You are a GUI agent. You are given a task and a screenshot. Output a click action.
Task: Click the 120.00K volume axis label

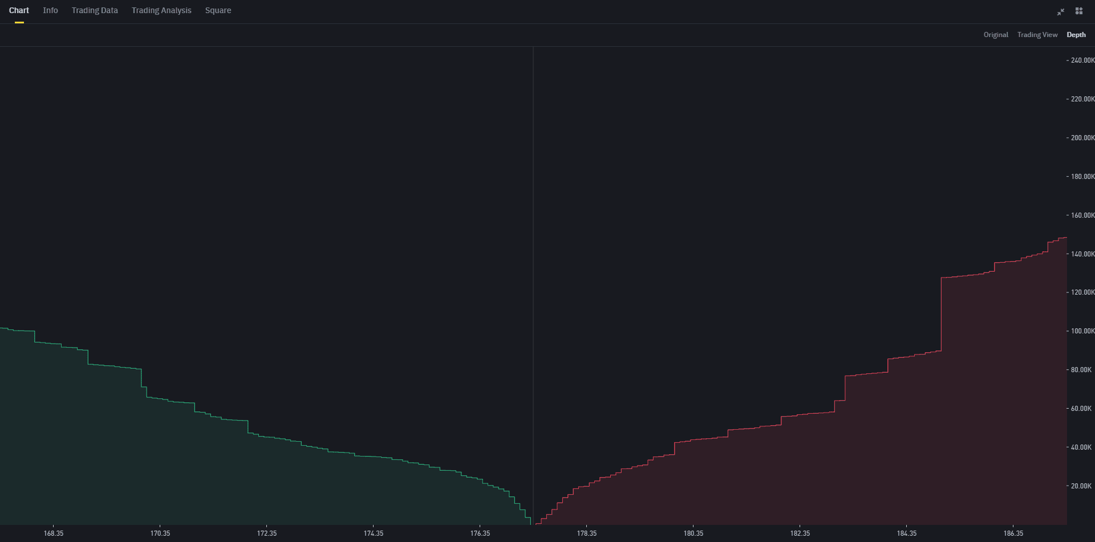click(x=1082, y=292)
